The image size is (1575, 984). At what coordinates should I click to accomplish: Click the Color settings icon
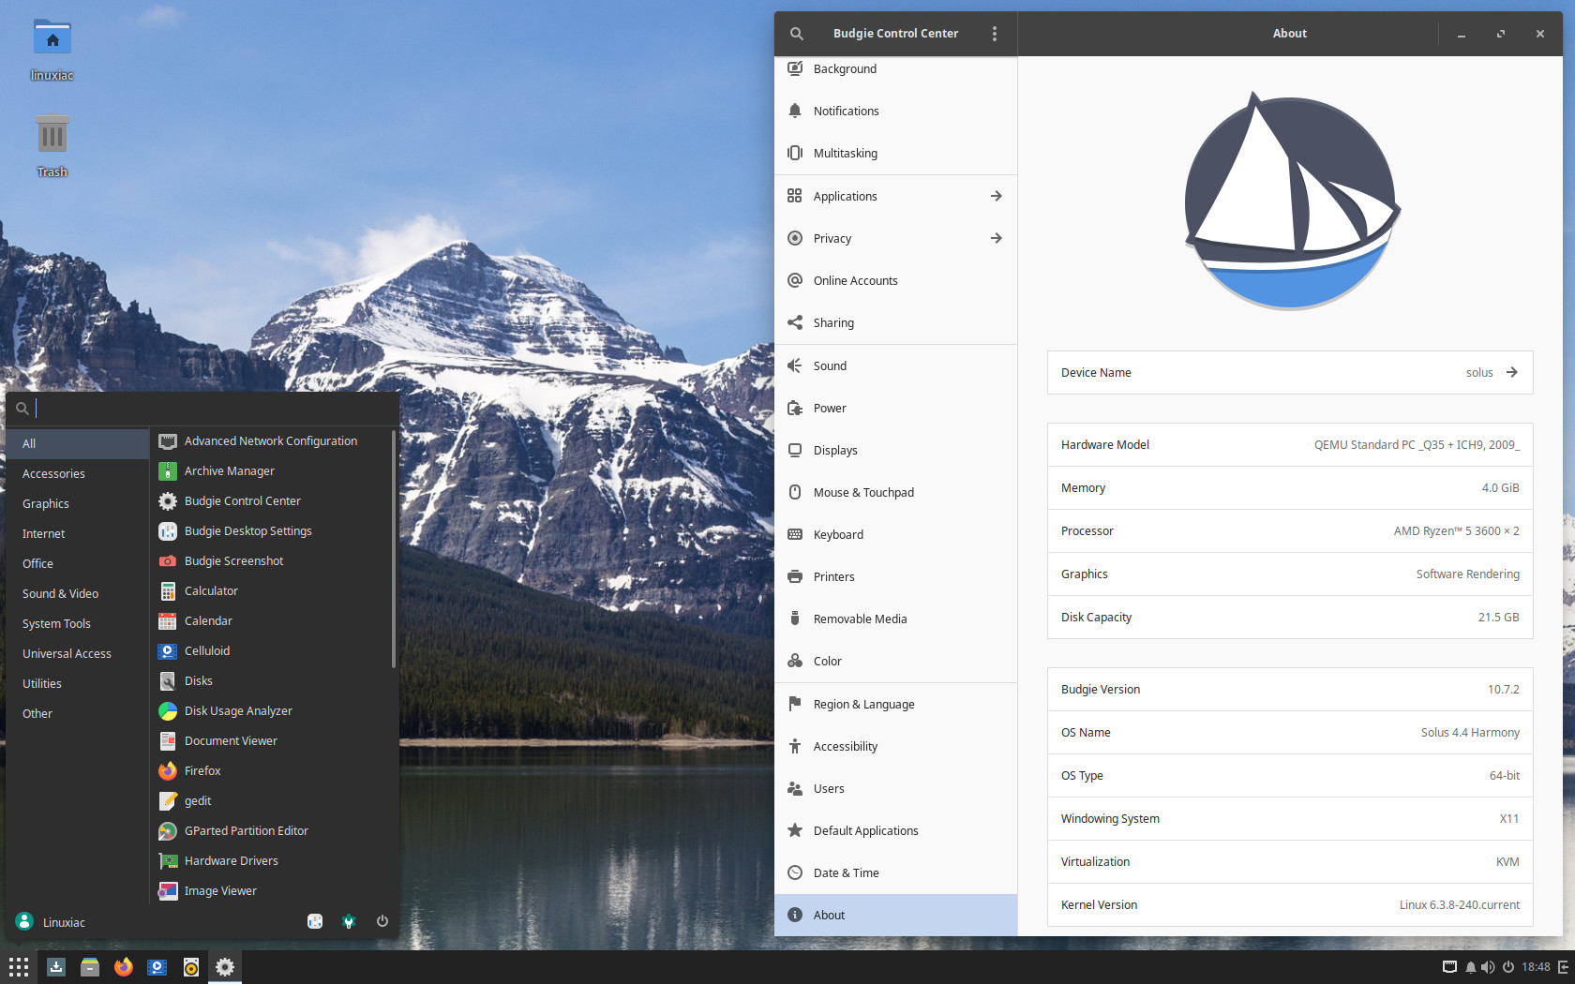click(x=795, y=661)
